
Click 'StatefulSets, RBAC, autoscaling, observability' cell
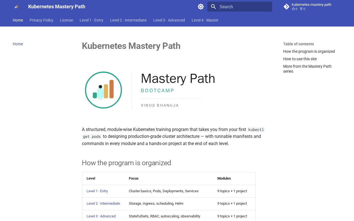[169, 216]
